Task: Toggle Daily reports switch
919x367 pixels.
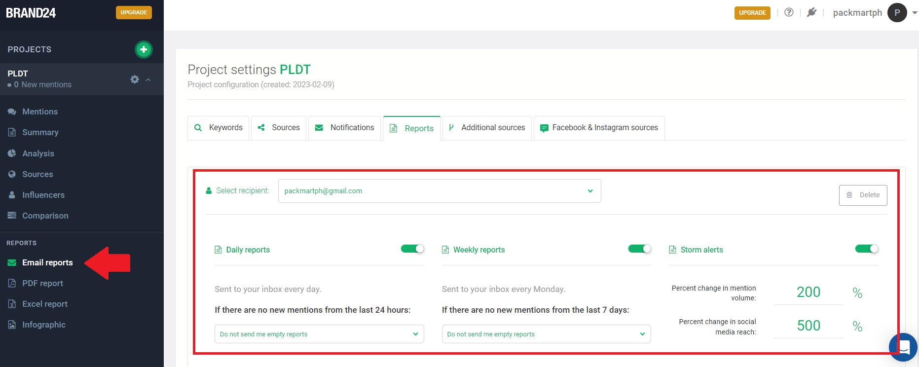Action: pos(412,249)
